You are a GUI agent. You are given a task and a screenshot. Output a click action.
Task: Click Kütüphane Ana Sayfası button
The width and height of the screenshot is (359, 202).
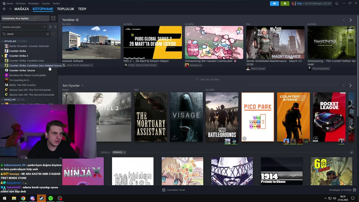point(25,18)
